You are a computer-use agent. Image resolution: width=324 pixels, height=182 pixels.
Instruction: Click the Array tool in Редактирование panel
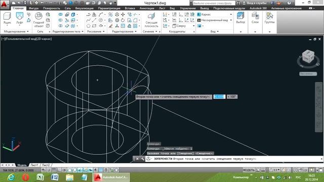(135, 26)
